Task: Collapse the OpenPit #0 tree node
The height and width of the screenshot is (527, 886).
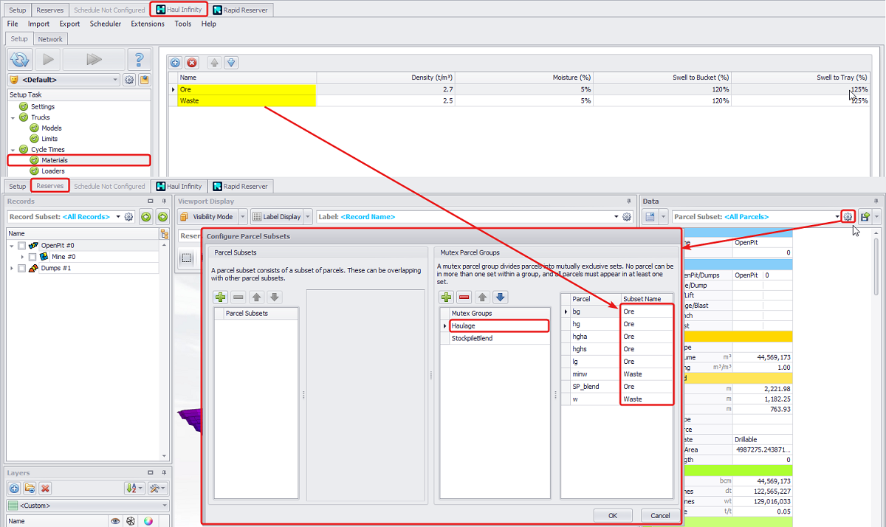Action: click(x=13, y=246)
